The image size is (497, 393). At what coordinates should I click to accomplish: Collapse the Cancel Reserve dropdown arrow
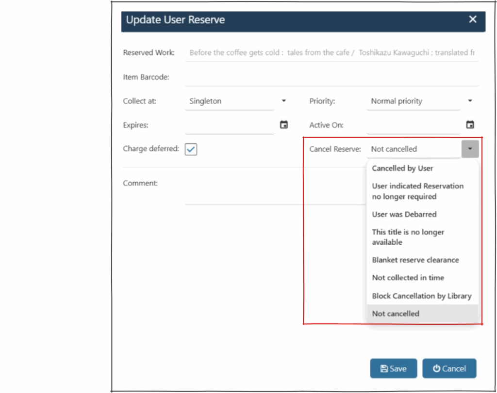tap(470, 149)
